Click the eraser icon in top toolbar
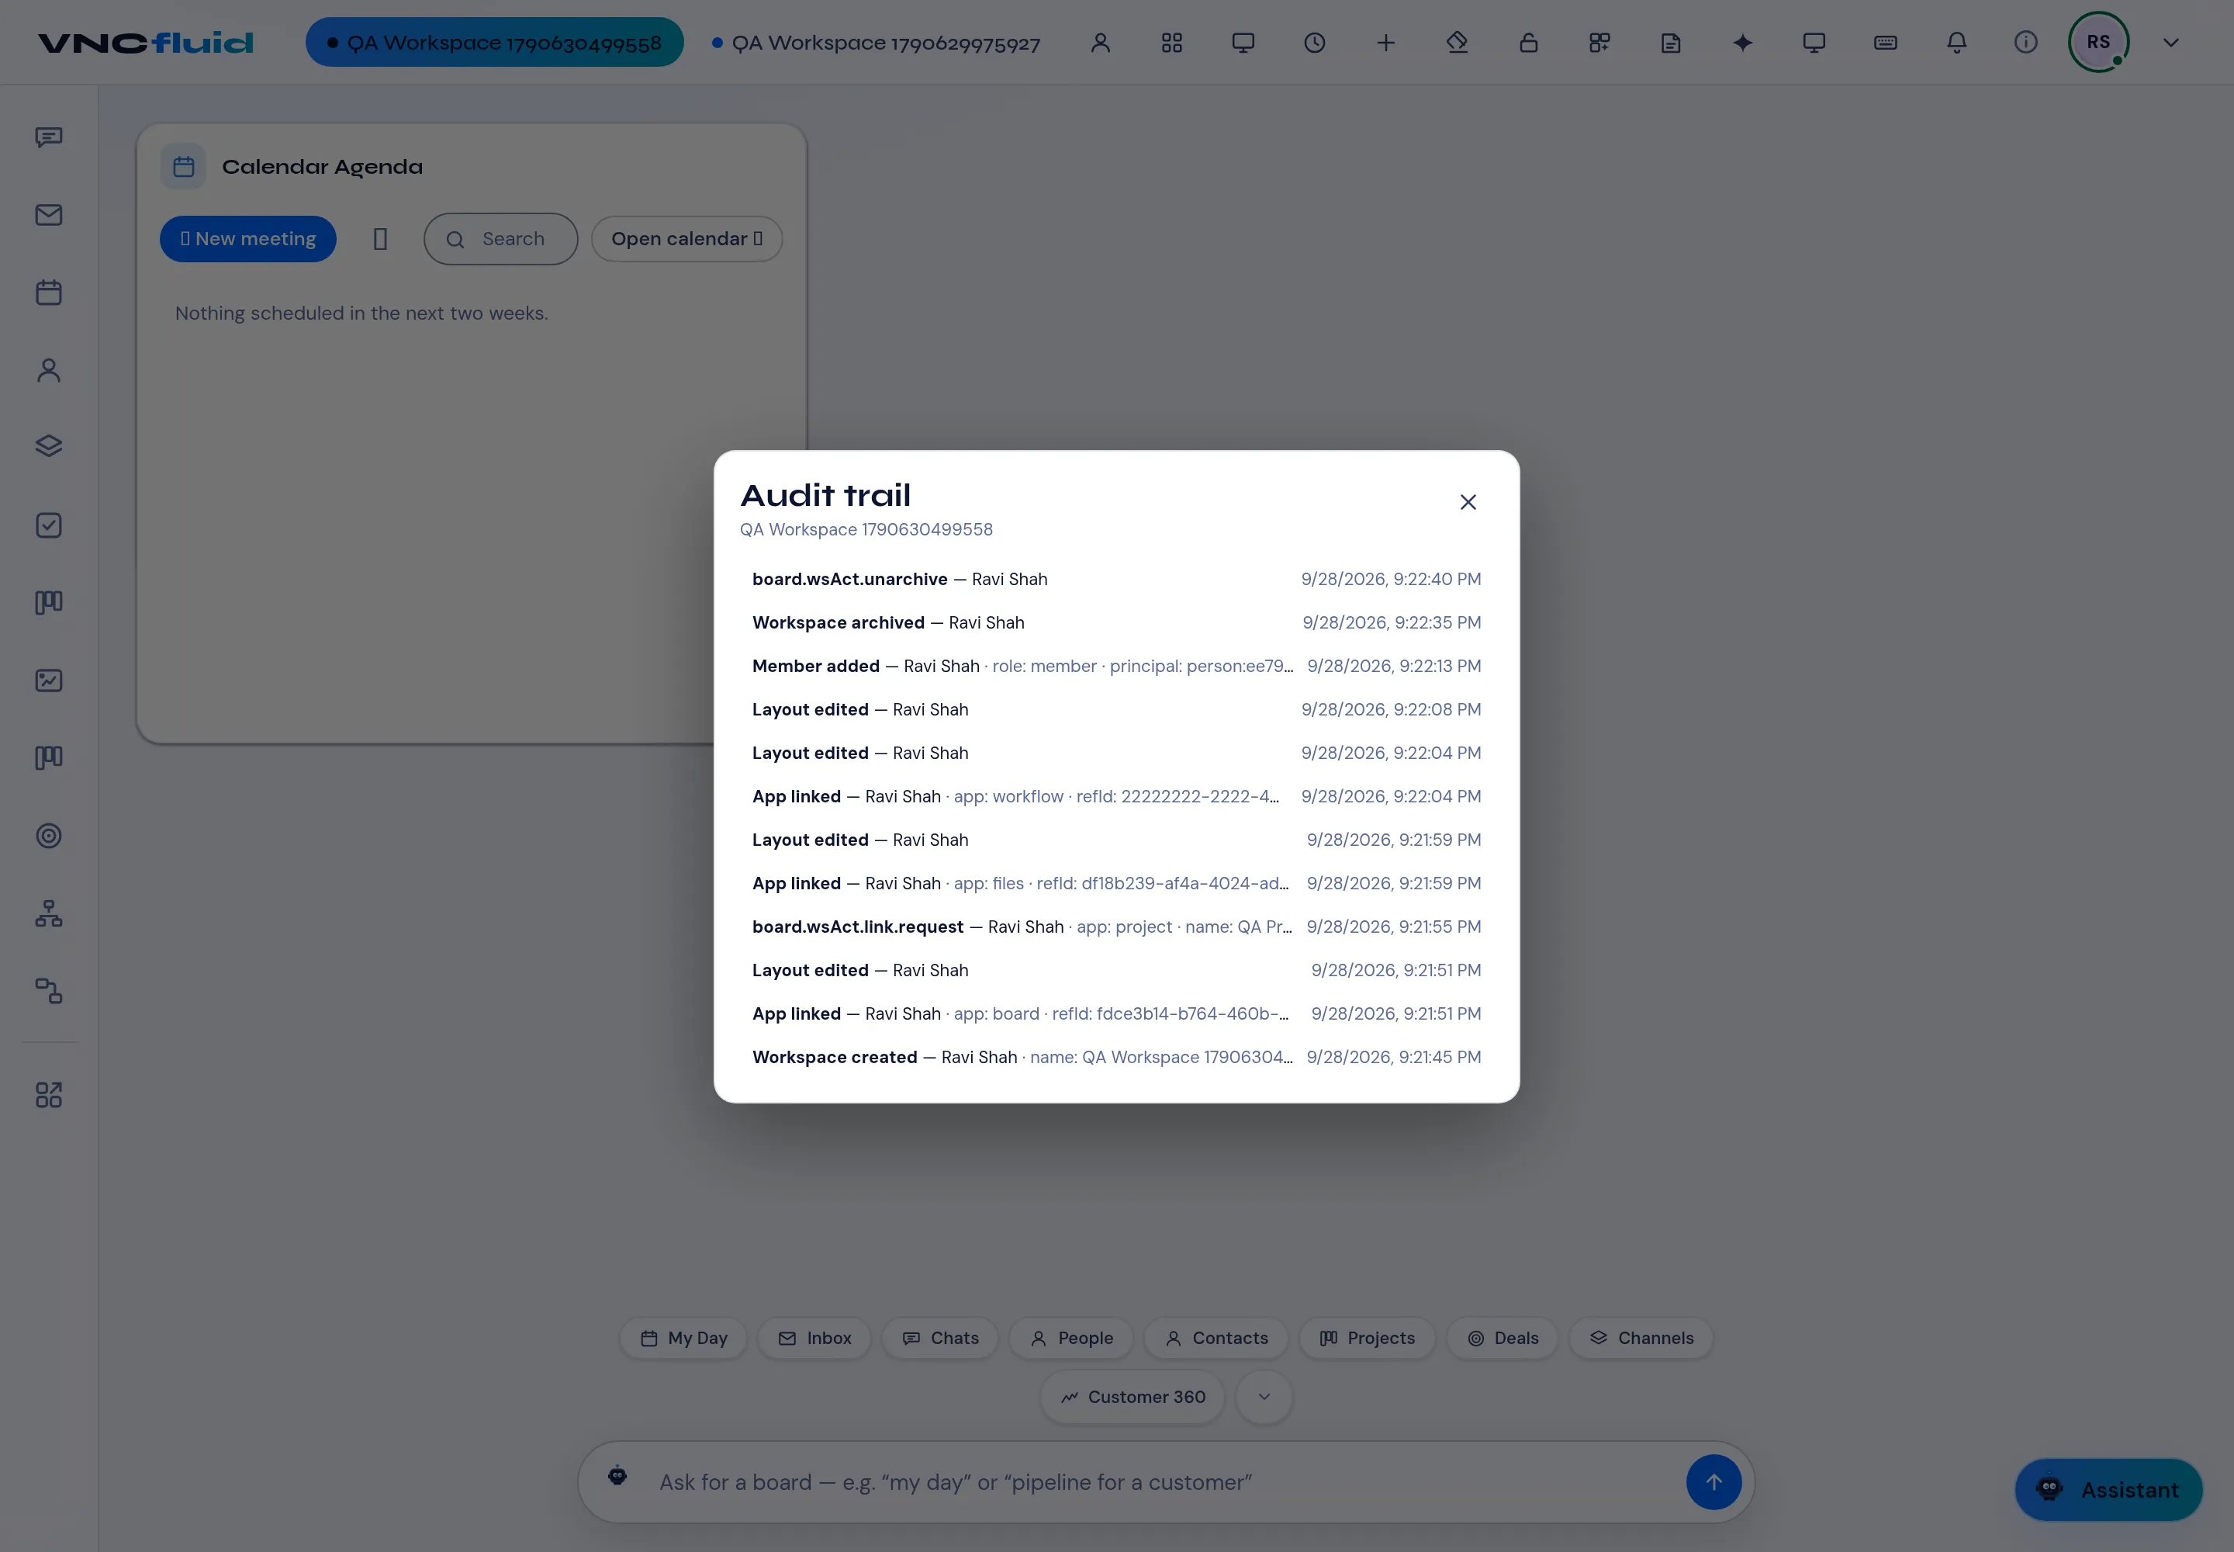The image size is (2234, 1552). (x=1458, y=43)
